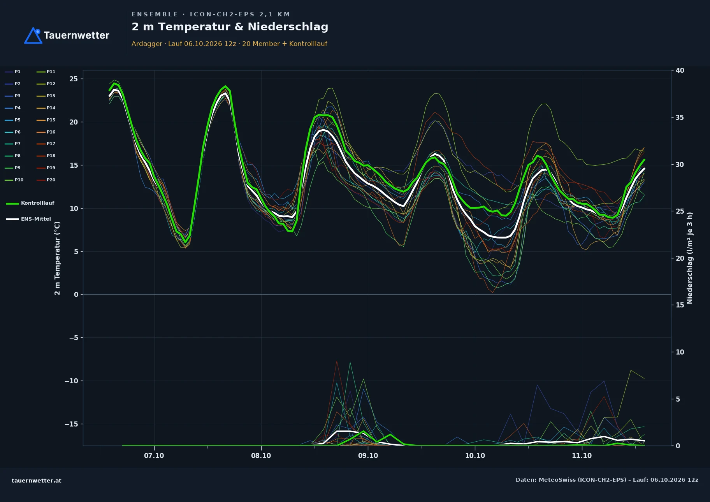The width and height of the screenshot is (710, 502).
Task: Click the 07.10 date axis label
Action: point(154,456)
